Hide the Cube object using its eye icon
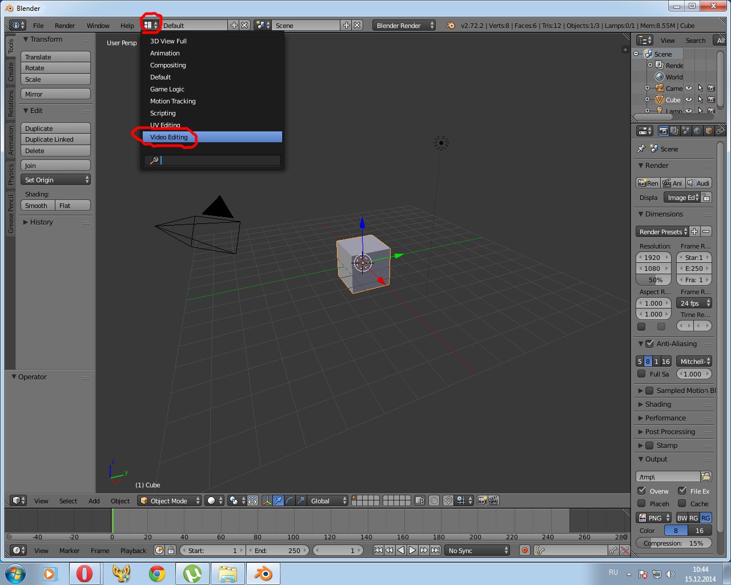The height and width of the screenshot is (585, 731). coord(689,99)
